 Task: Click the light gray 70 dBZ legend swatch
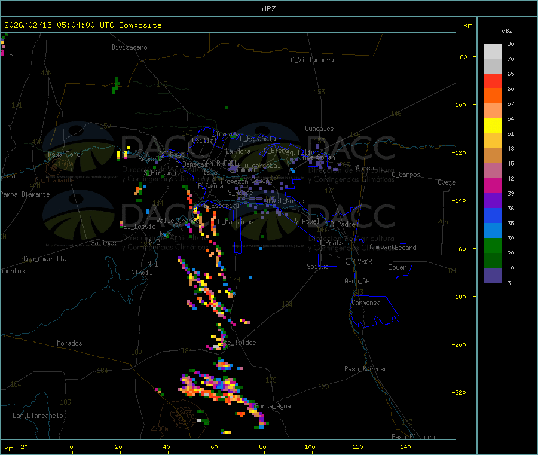click(x=493, y=66)
